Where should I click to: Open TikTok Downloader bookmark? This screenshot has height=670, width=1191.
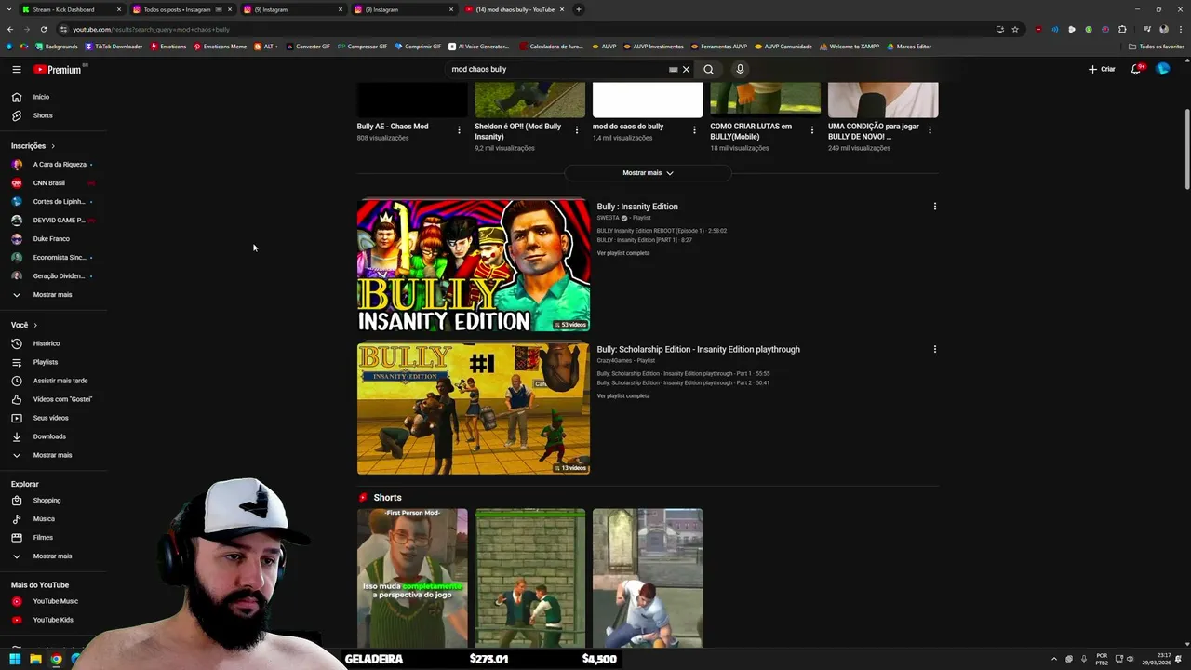click(x=114, y=47)
